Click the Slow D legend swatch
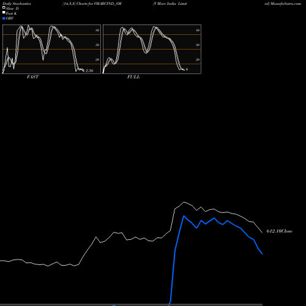Image resolution: width=306 pixels, height=306 pixels. (4, 7)
